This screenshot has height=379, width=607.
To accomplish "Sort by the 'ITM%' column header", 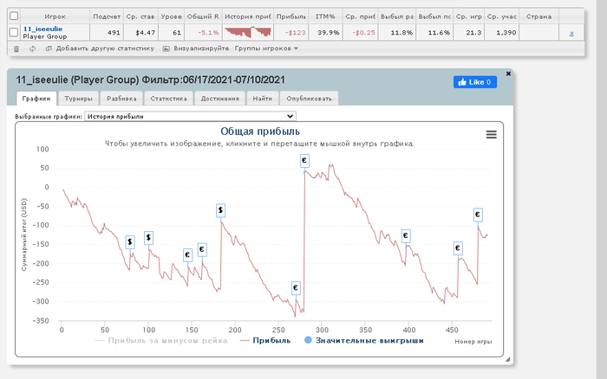I will pos(325,16).
